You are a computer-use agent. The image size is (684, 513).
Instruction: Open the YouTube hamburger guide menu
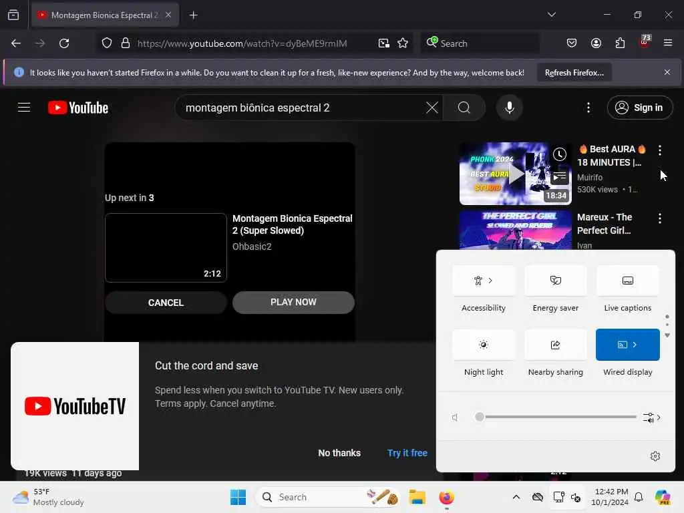[24, 108]
